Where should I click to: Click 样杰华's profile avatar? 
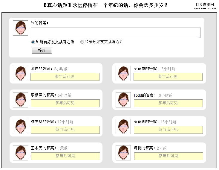click(20, 127)
